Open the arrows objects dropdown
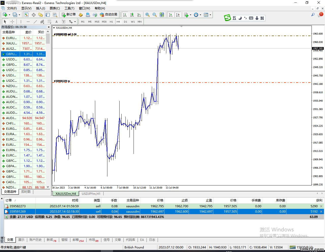 (x=72, y=22)
